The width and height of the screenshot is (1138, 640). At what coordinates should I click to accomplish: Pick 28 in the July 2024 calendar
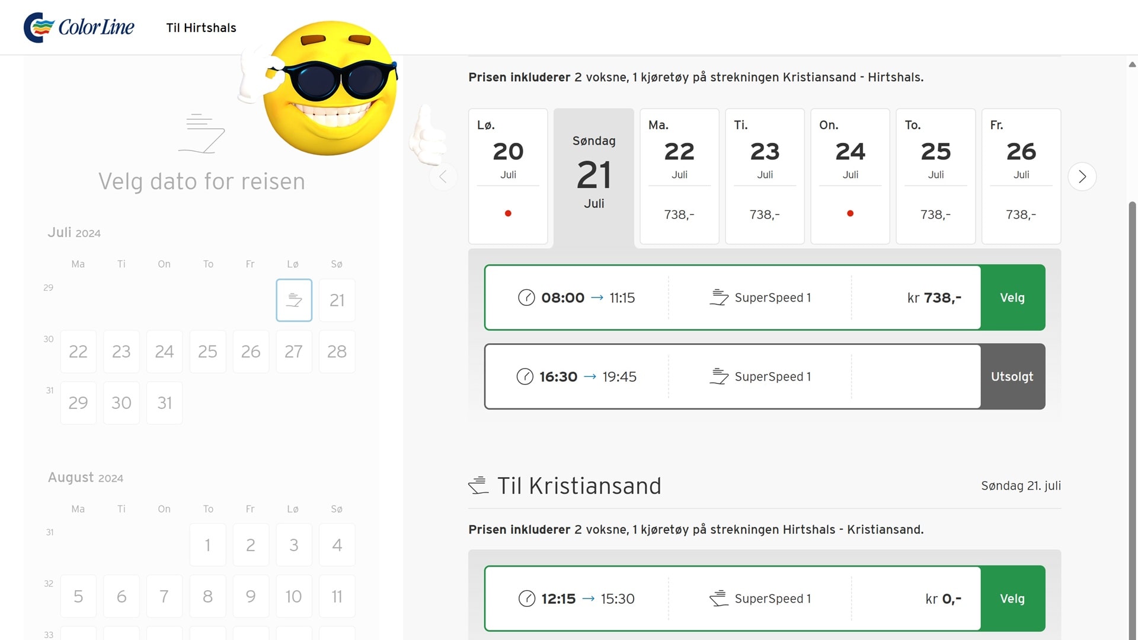pyautogui.click(x=337, y=351)
